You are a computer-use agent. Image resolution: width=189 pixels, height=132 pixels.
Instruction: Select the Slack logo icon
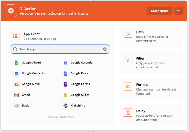pyautogui.click(x=16, y=106)
